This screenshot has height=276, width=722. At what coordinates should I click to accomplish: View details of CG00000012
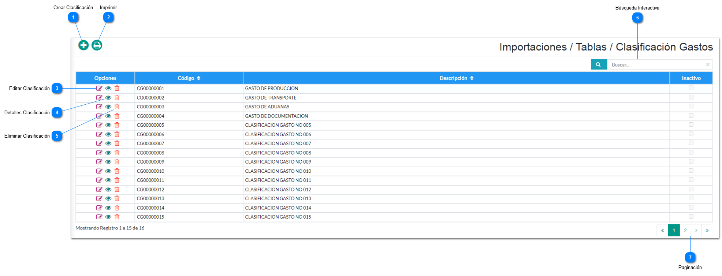(x=108, y=189)
